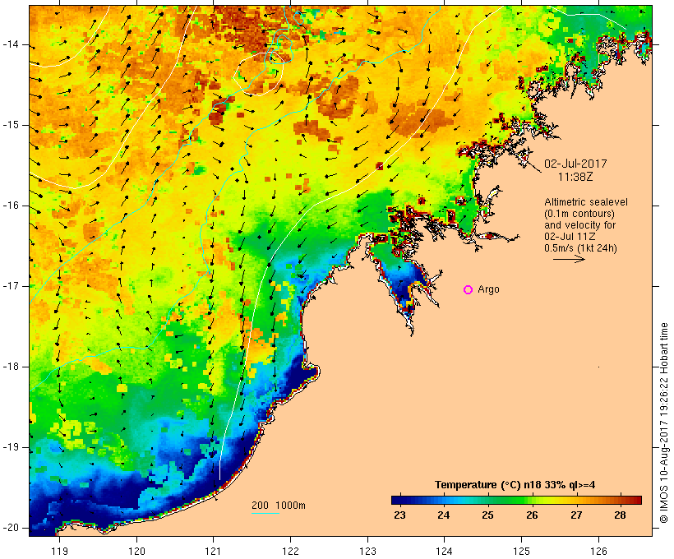Click the latitude axis label '-14'
This screenshot has height=559, width=674.
(11, 44)
